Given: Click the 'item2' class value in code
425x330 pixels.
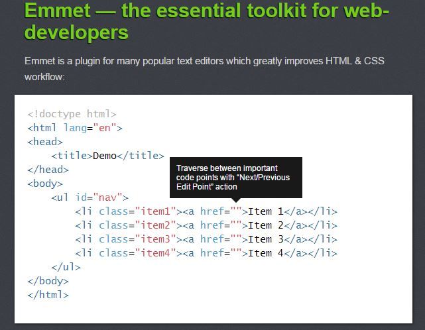Looking at the screenshot, I should click(x=155, y=225).
